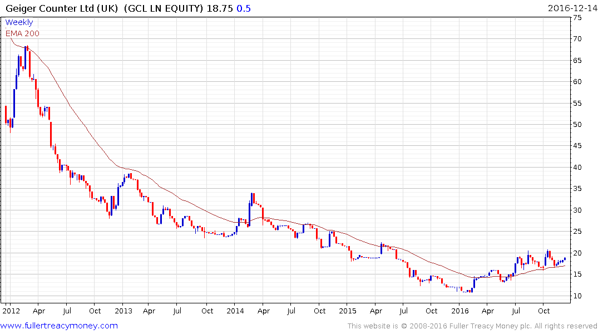
Task: Click the 75 price axis label
Action: [577, 18]
